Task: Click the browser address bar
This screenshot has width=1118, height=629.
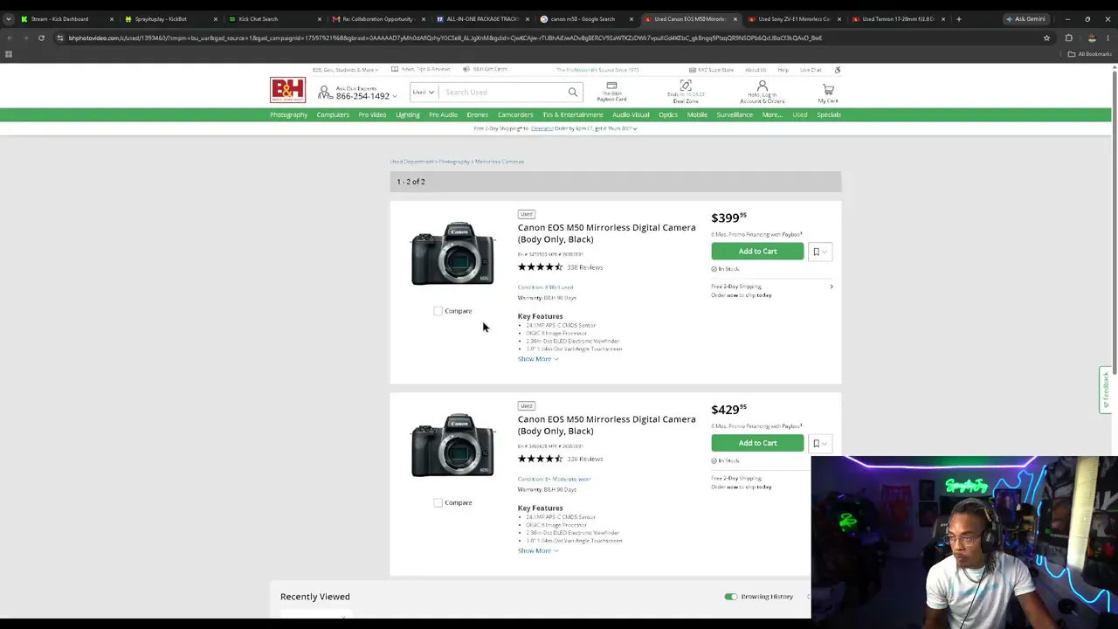Action: [550, 38]
